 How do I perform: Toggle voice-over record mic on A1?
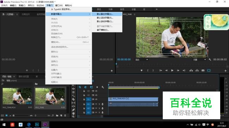(x=103, y=104)
